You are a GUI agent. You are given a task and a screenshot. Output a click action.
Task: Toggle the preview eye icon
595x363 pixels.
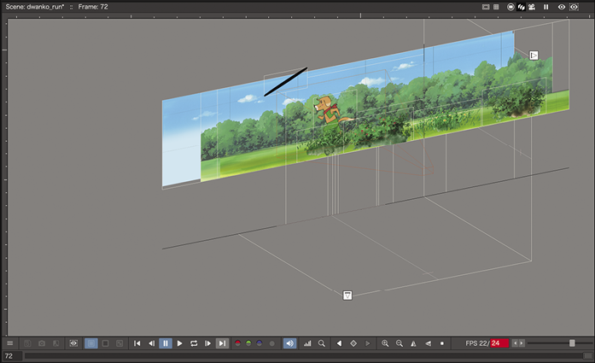[562, 7]
